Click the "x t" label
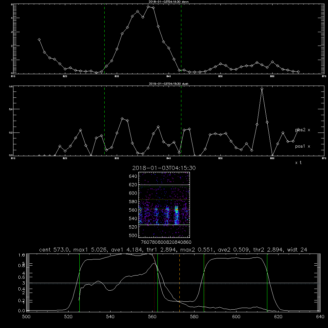The height and width of the screenshot is (328, 328). (x=298, y=163)
